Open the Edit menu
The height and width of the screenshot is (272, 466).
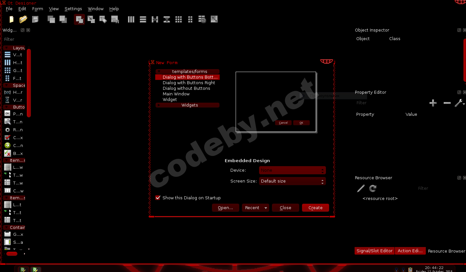(x=22, y=9)
